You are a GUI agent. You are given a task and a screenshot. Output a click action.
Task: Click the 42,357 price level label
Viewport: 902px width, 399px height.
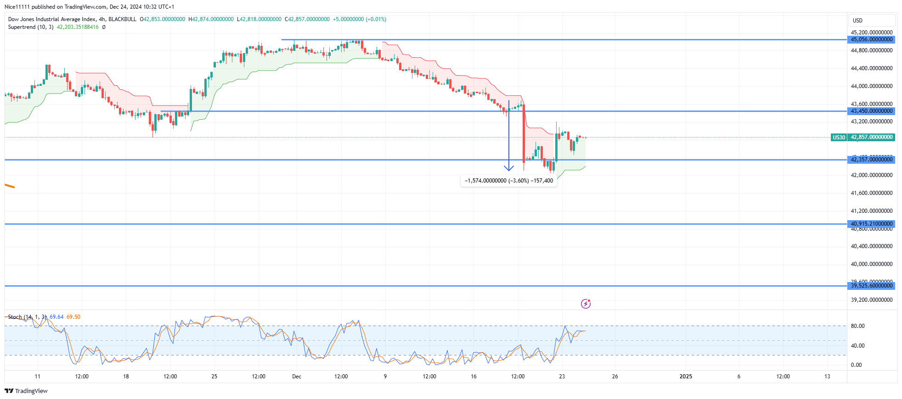871,159
